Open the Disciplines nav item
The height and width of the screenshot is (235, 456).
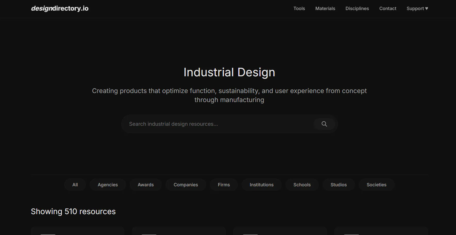pos(357,9)
